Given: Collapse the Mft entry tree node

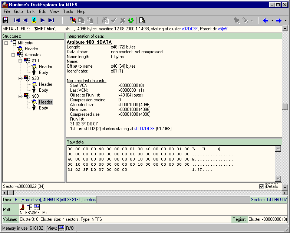Looking at the screenshot, I should (x=6, y=43).
